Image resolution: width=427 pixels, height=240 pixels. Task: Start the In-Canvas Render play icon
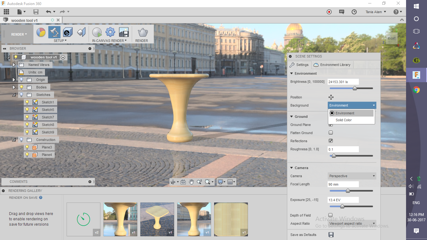click(x=97, y=32)
